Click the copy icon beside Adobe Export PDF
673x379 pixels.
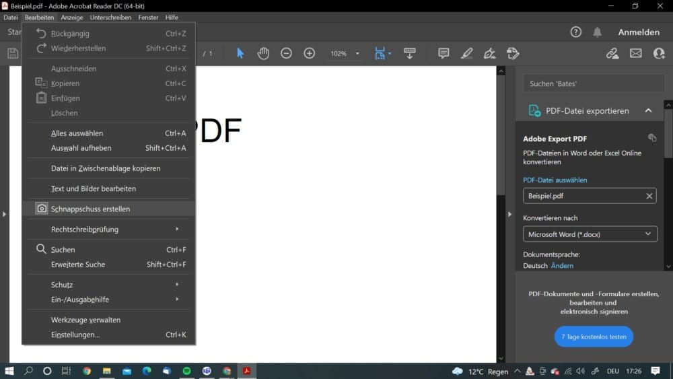[x=652, y=138]
